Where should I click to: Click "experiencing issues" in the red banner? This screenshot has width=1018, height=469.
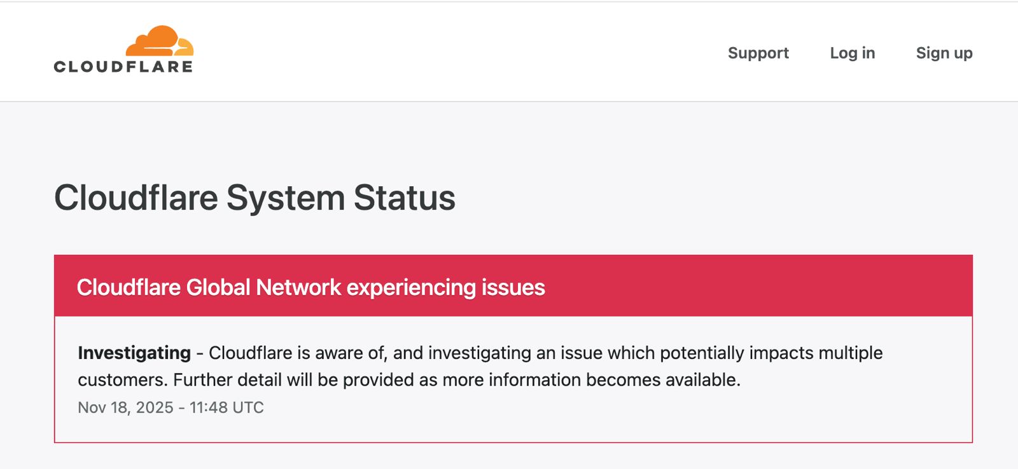click(x=445, y=287)
